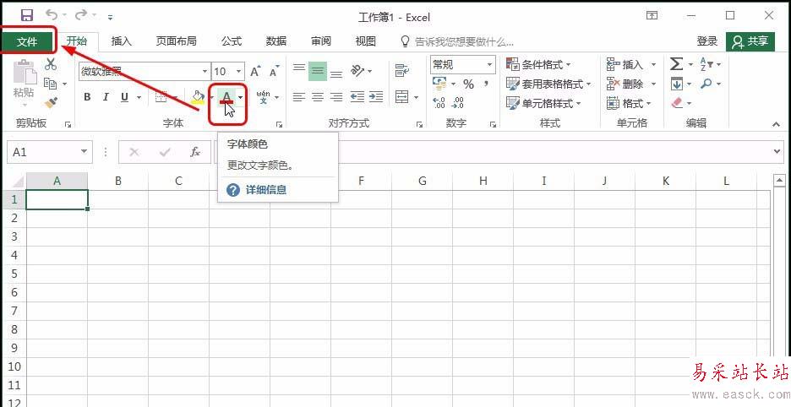This screenshot has height=407, width=791.
Task: Click the Clear eraser icon
Action: (x=677, y=103)
